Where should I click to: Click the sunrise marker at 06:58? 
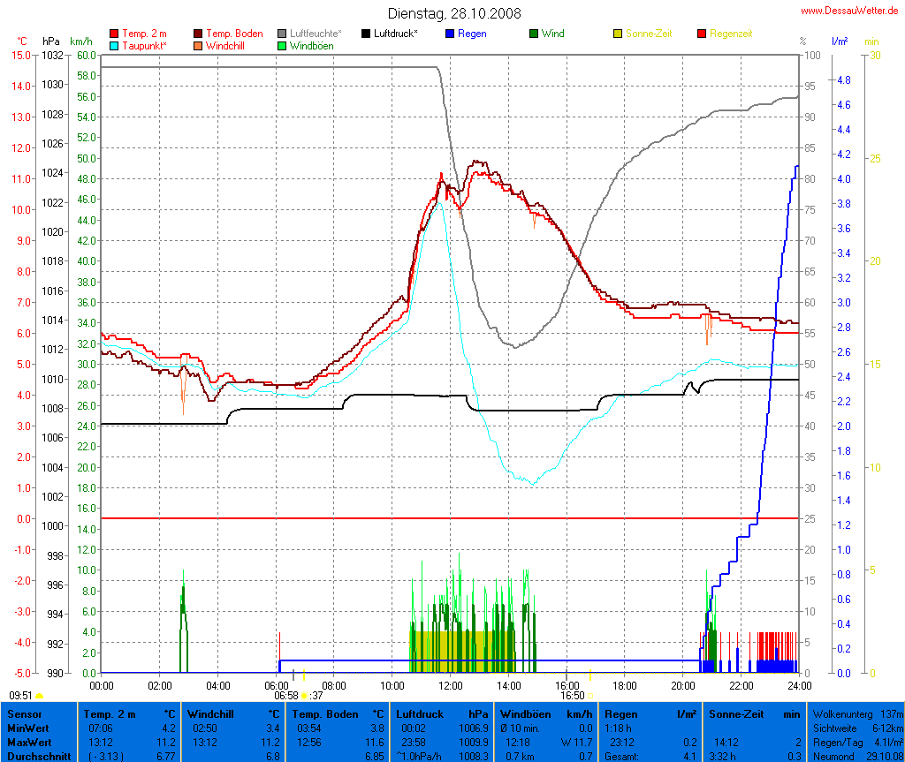(x=304, y=696)
